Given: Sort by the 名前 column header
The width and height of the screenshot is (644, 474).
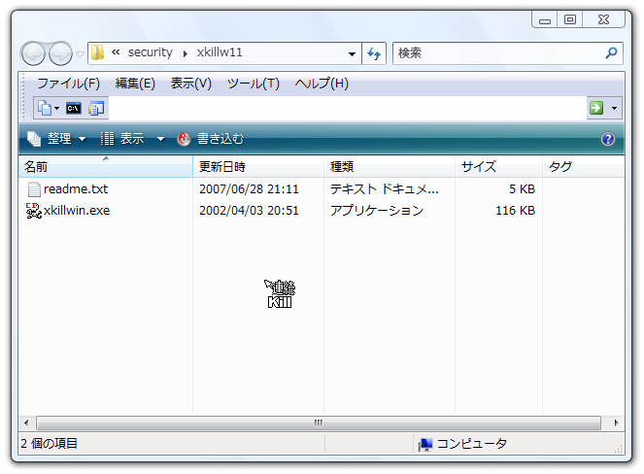Looking at the screenshot, I should click(x=106, y=167).
